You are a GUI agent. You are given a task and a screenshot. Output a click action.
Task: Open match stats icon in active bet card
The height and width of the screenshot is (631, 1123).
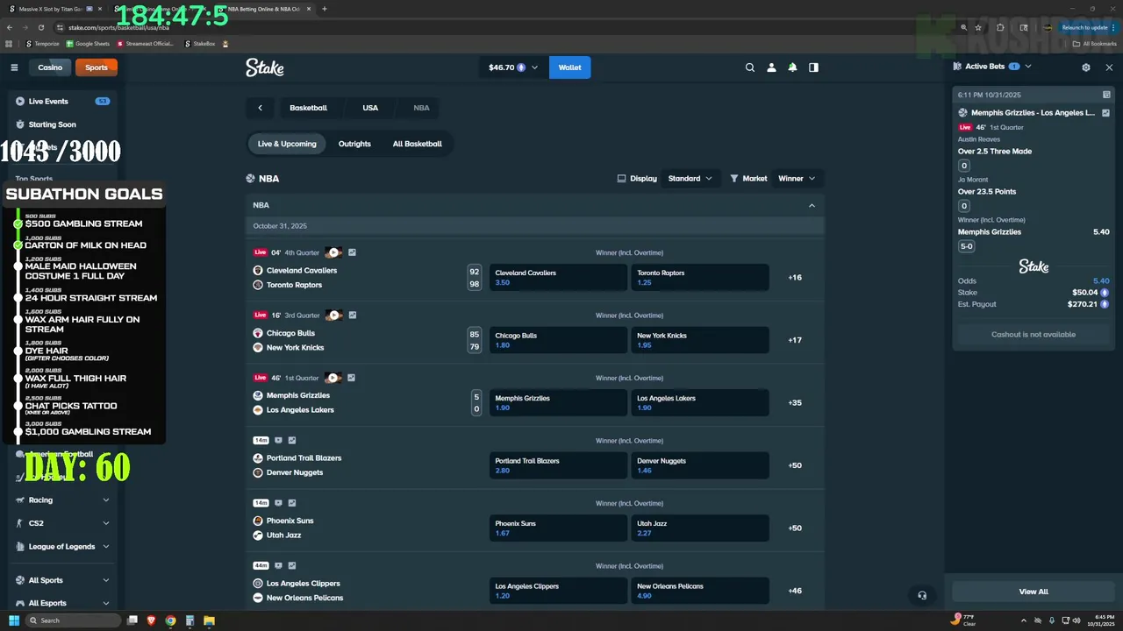point(1105,113)
